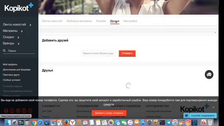Click the Kopikot logo in sidebar

19,8
